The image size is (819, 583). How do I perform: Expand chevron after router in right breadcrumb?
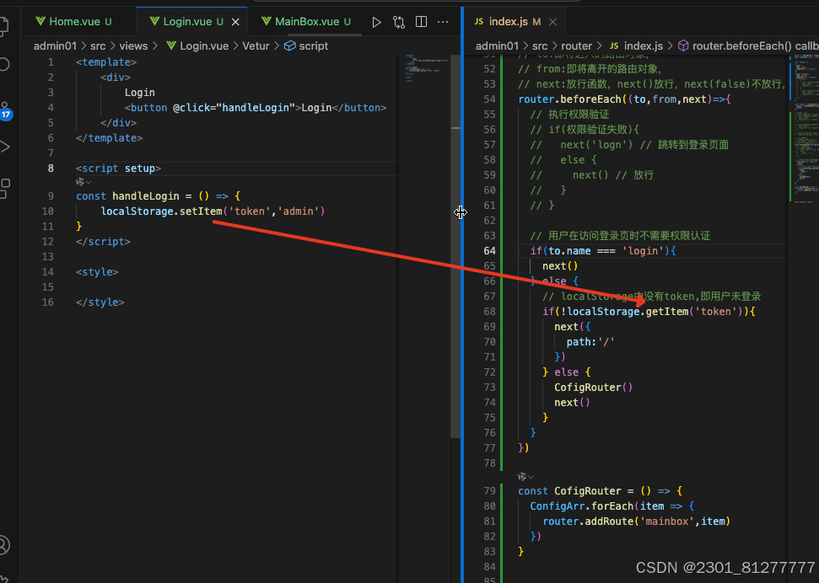(599, 46)
